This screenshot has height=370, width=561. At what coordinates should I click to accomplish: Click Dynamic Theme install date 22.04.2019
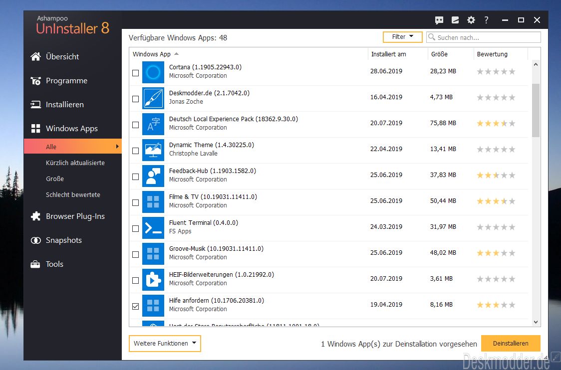pos(386,149)
